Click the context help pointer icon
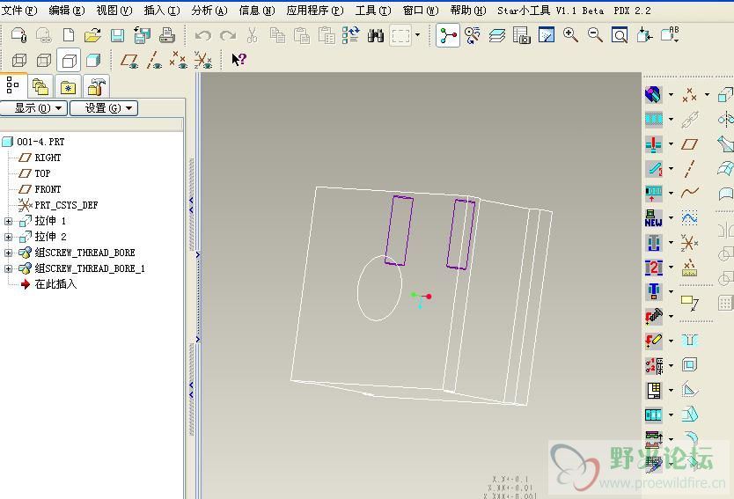734x499 pixels. pos(239,60)
